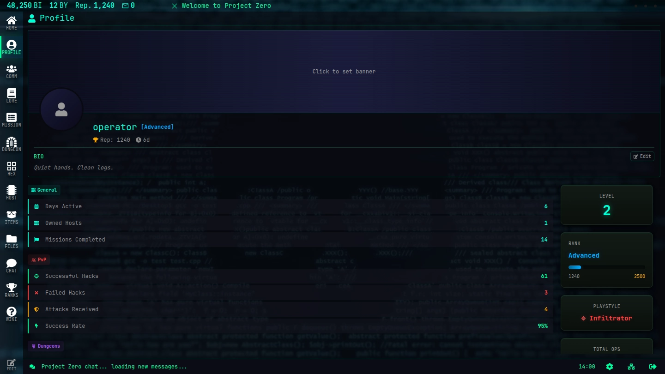Open the Ranks trophy page
Viewport: 665px width, 374px height.
12,290
